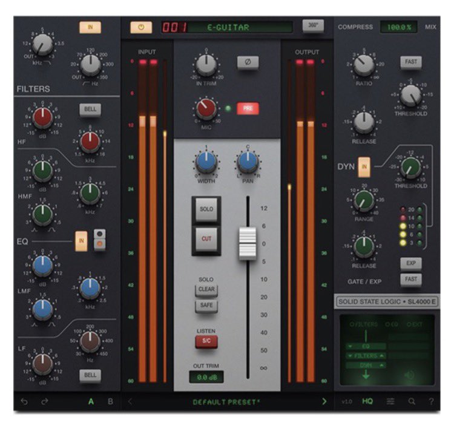Open the DEFAULT PRESET name menu

(226, 402)
